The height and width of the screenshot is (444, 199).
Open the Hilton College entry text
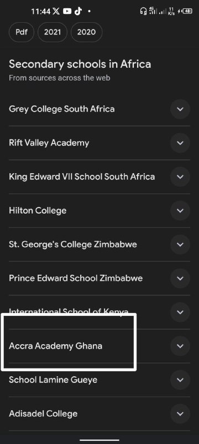(38, 211)
